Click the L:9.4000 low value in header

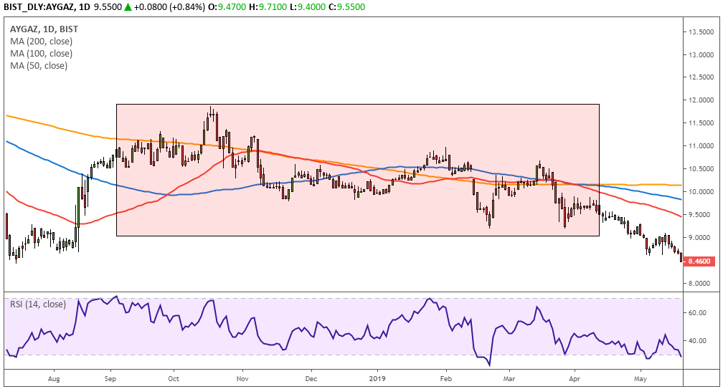307,7
